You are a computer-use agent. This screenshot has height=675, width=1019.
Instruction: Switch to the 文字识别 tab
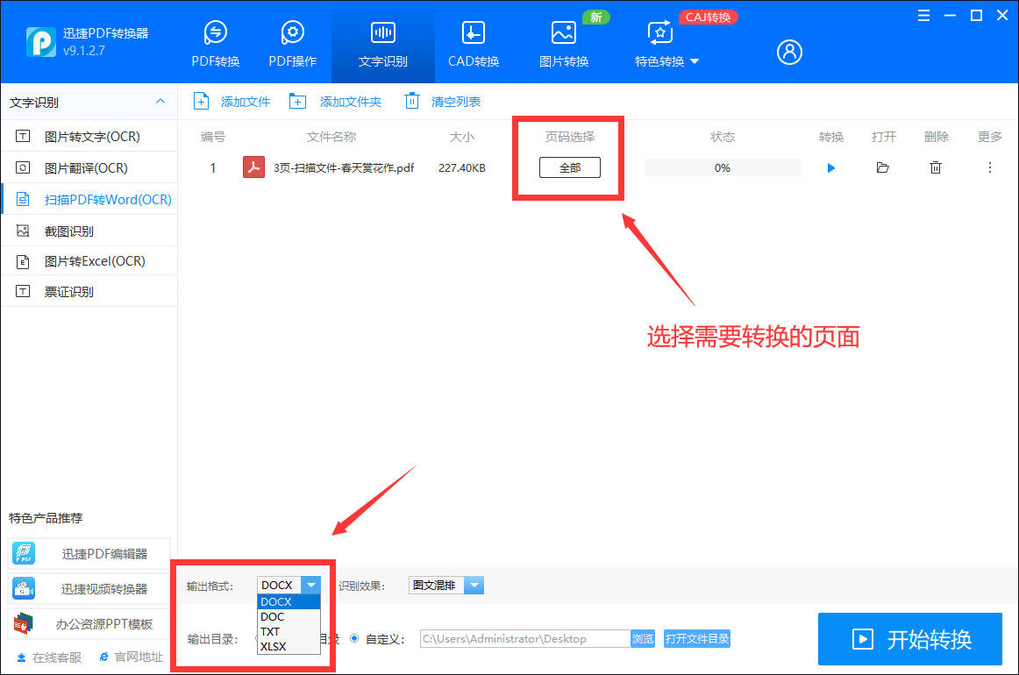(382, 44)
